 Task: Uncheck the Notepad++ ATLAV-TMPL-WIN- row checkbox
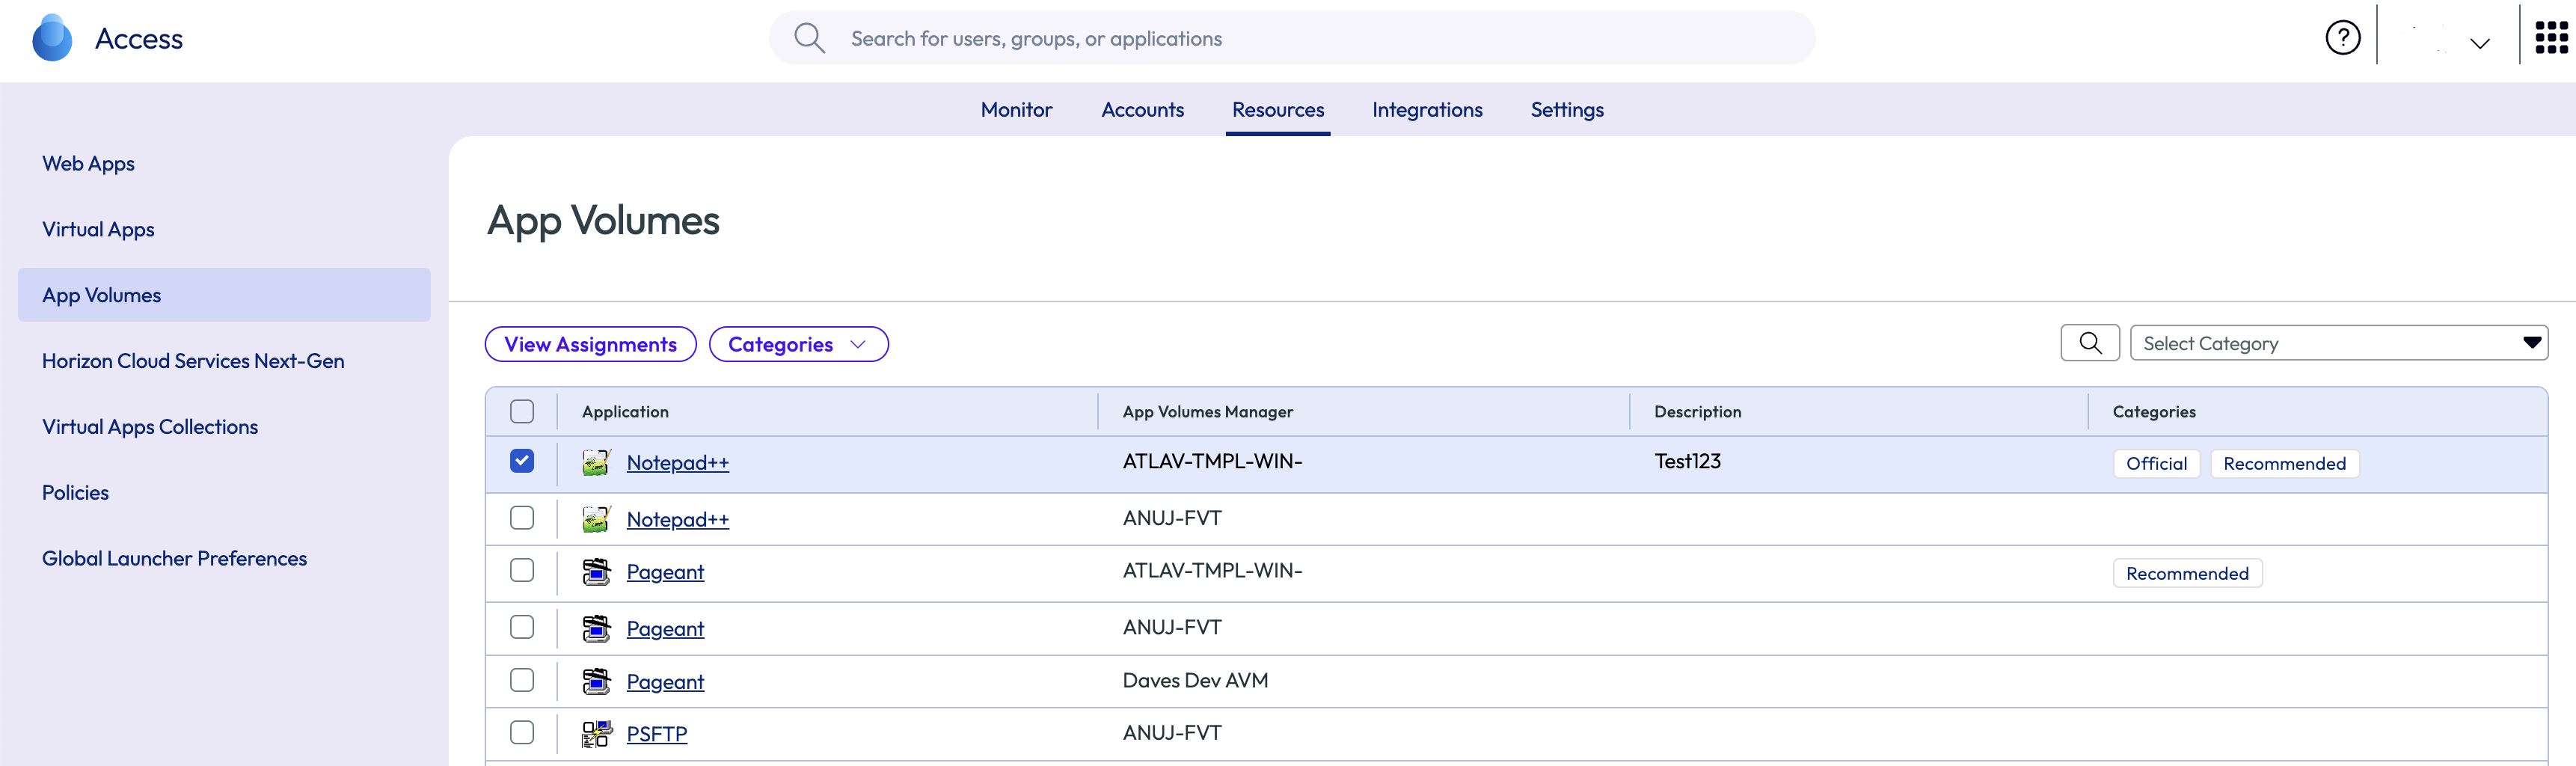click(522, 460)
